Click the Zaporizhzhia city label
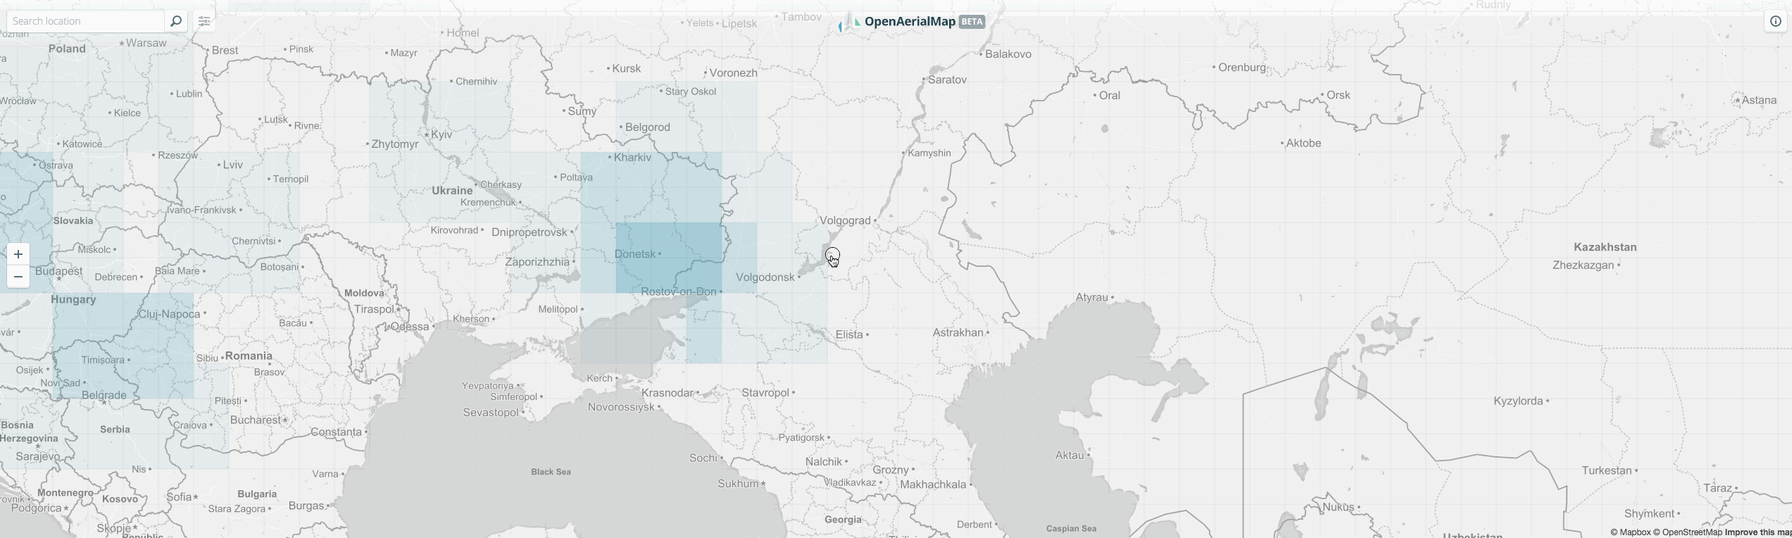 [537, 262]
